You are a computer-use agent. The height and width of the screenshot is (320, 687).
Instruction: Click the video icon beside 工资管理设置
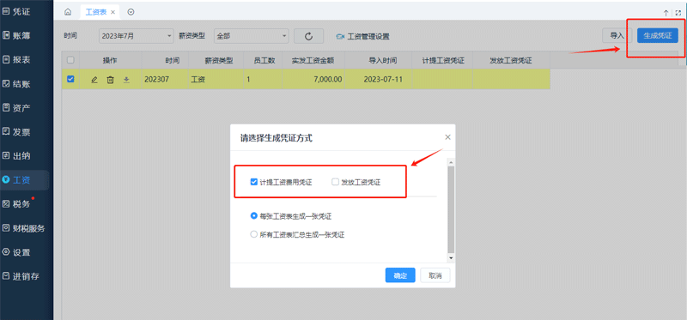click(x=340, y=37)
